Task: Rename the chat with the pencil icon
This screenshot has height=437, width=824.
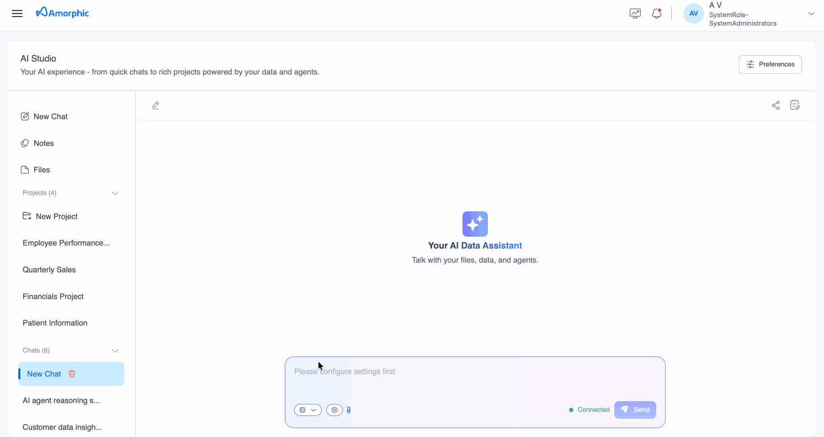Action: click(x=156, y=105)
